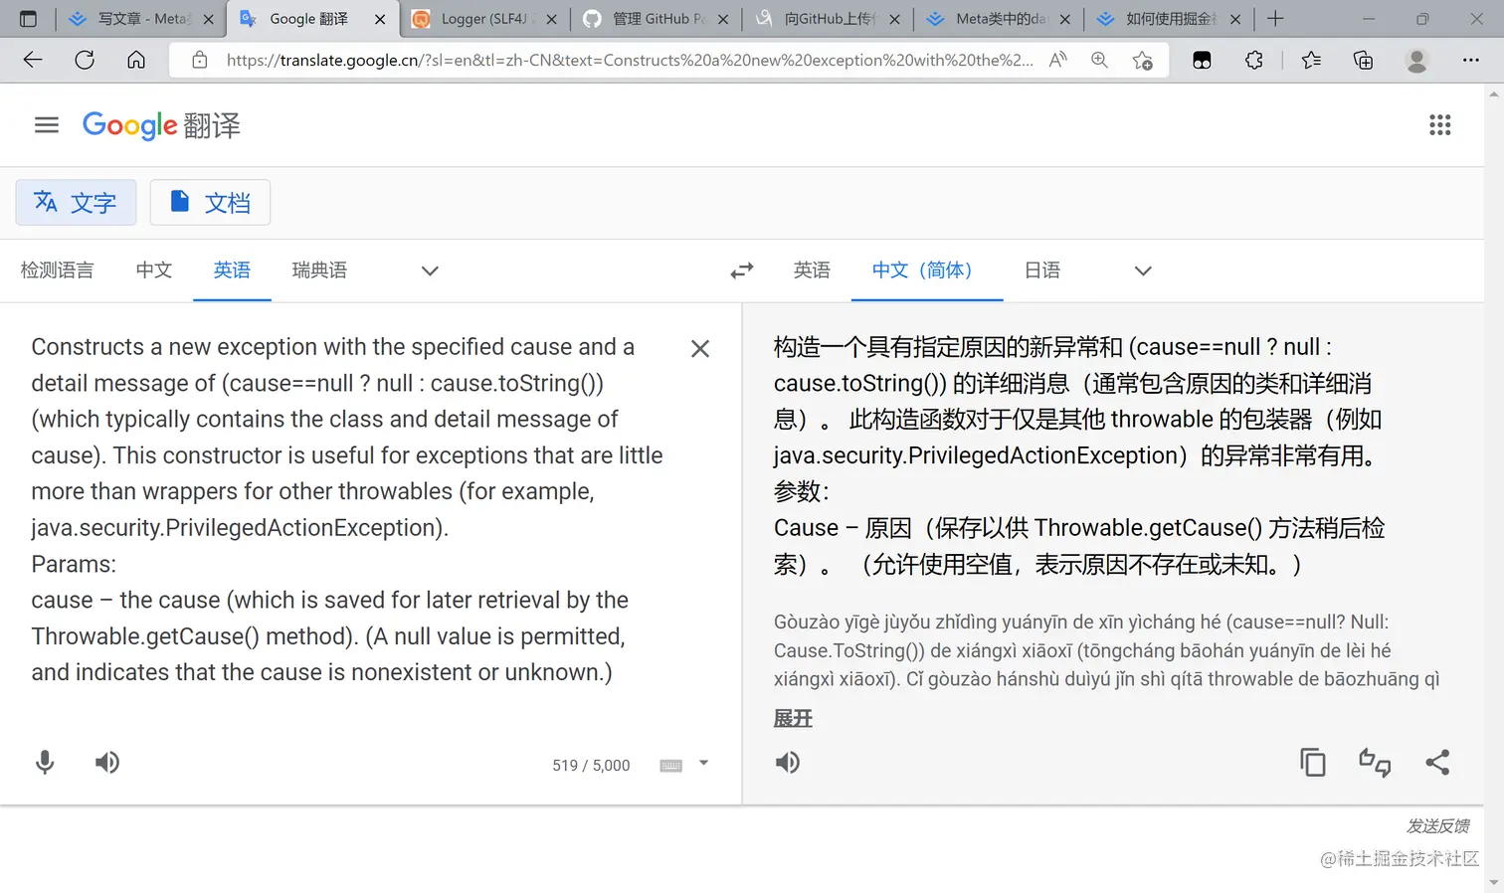Add this page to favorites

click(1143, 61)
